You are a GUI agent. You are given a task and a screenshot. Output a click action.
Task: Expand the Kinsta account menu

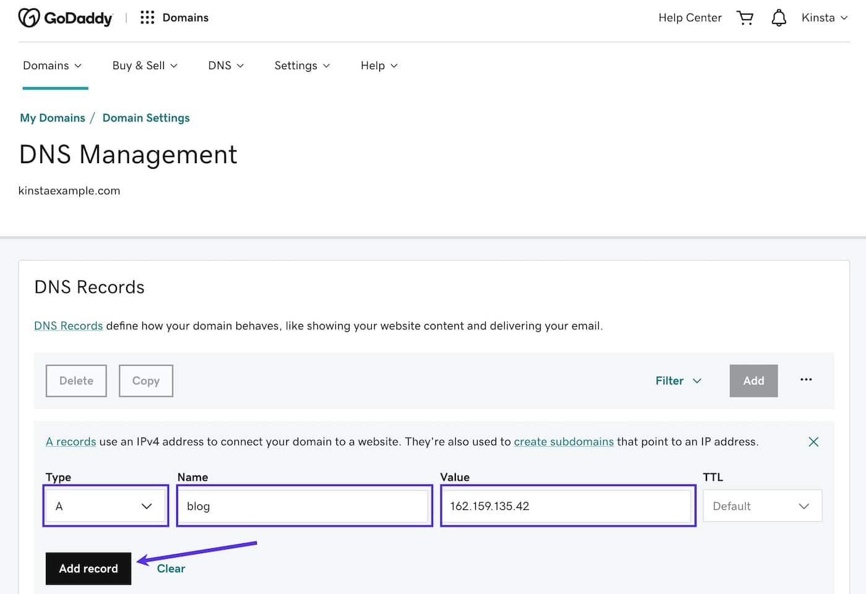point(824,18)
